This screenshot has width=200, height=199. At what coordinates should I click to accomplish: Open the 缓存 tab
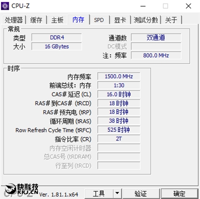tap(36, 20)
